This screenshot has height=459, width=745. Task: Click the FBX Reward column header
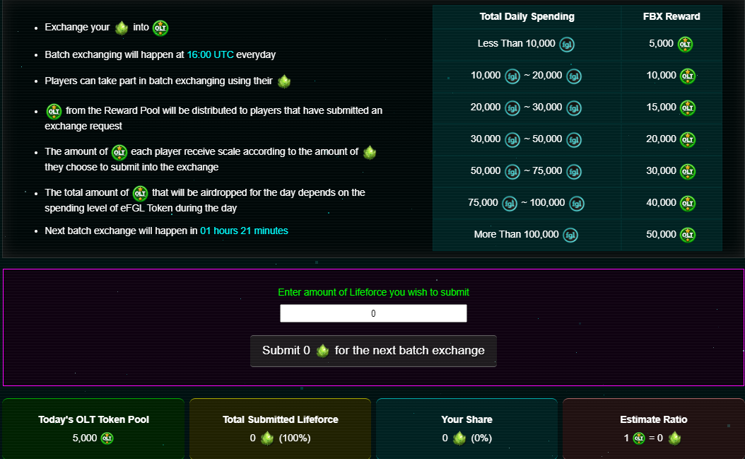click(671, 16)
